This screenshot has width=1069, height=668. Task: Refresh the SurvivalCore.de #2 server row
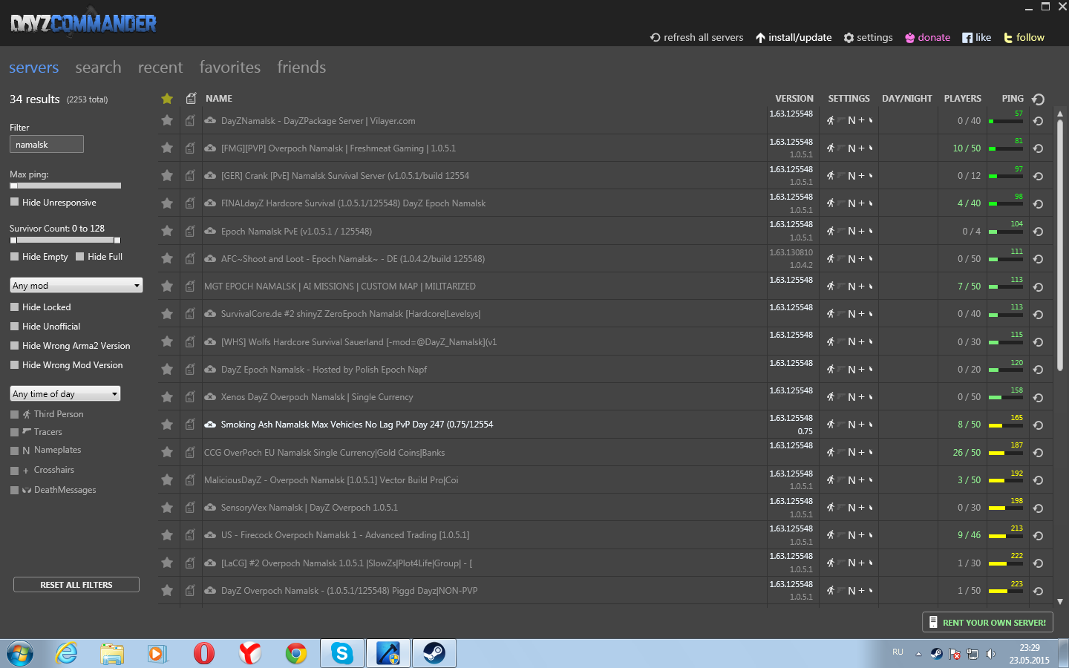[1039, 315]
